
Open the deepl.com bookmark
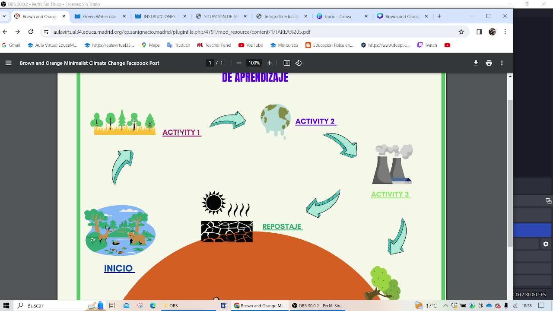click(x=385, y=45)
